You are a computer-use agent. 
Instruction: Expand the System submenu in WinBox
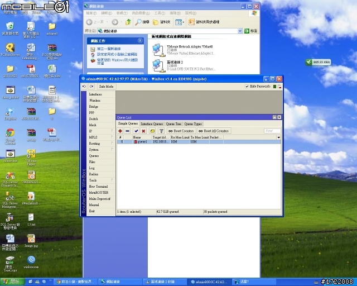[x=112, y=149]
